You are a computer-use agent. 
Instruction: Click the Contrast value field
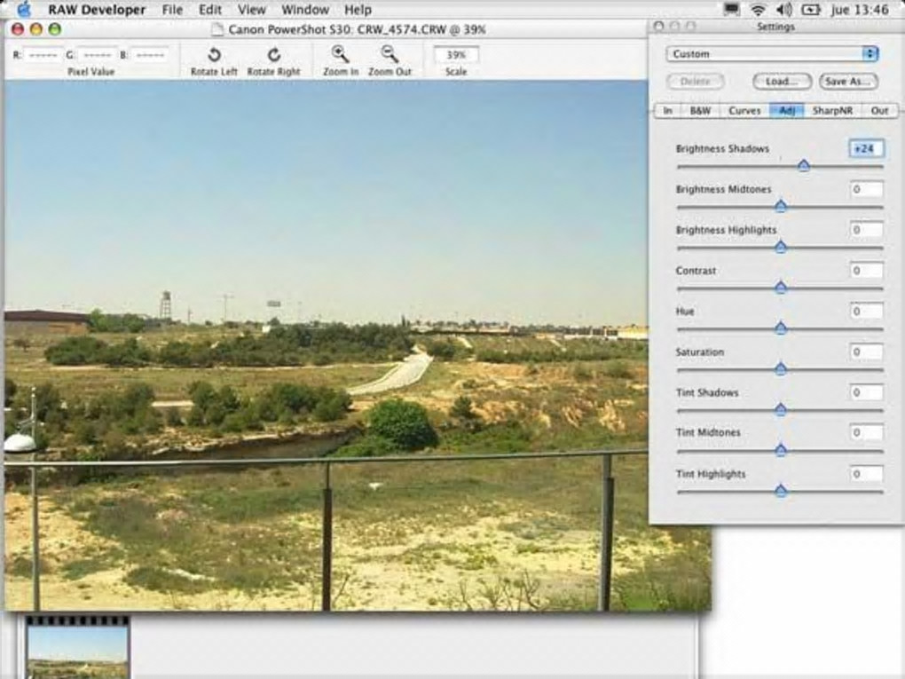866,270
